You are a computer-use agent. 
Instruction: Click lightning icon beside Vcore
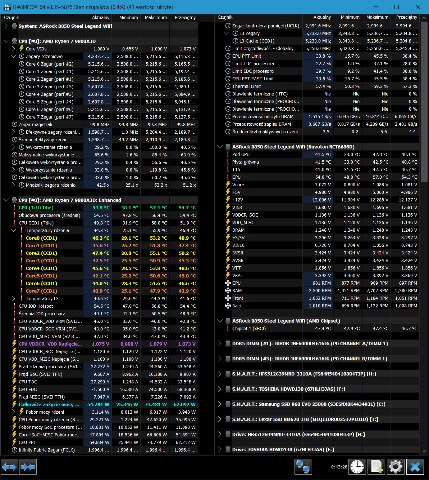click(228, 185)
